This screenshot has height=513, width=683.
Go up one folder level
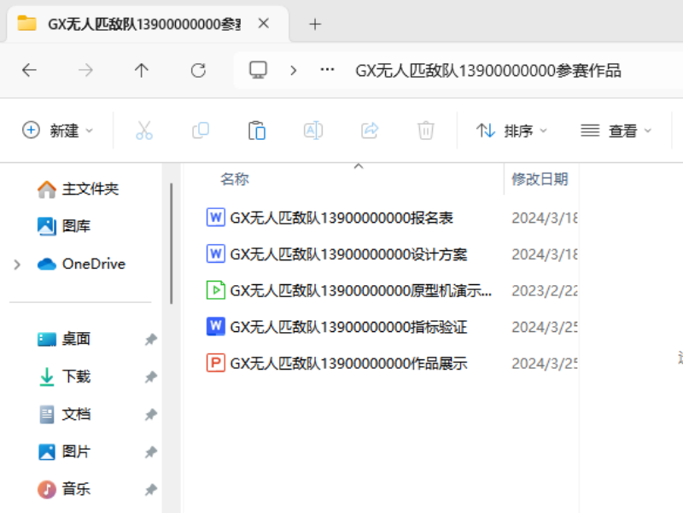click(142, 70)
